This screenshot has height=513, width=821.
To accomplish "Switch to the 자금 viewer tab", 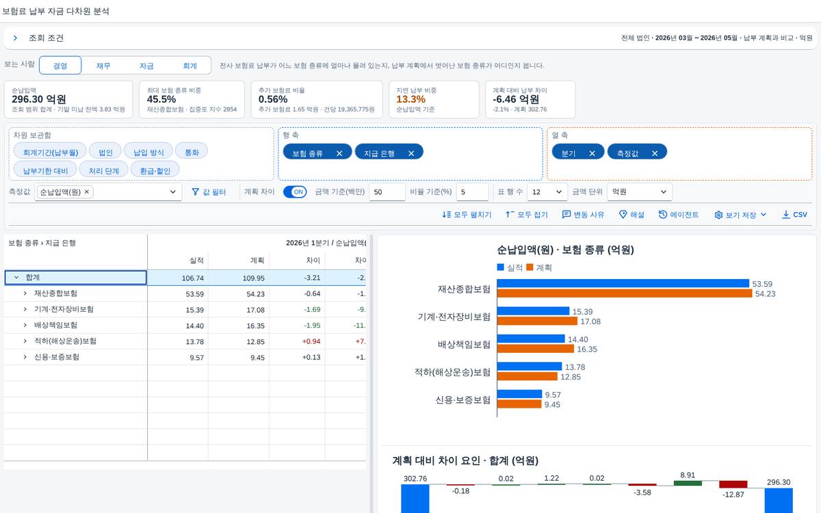I will tap(146, 66).
